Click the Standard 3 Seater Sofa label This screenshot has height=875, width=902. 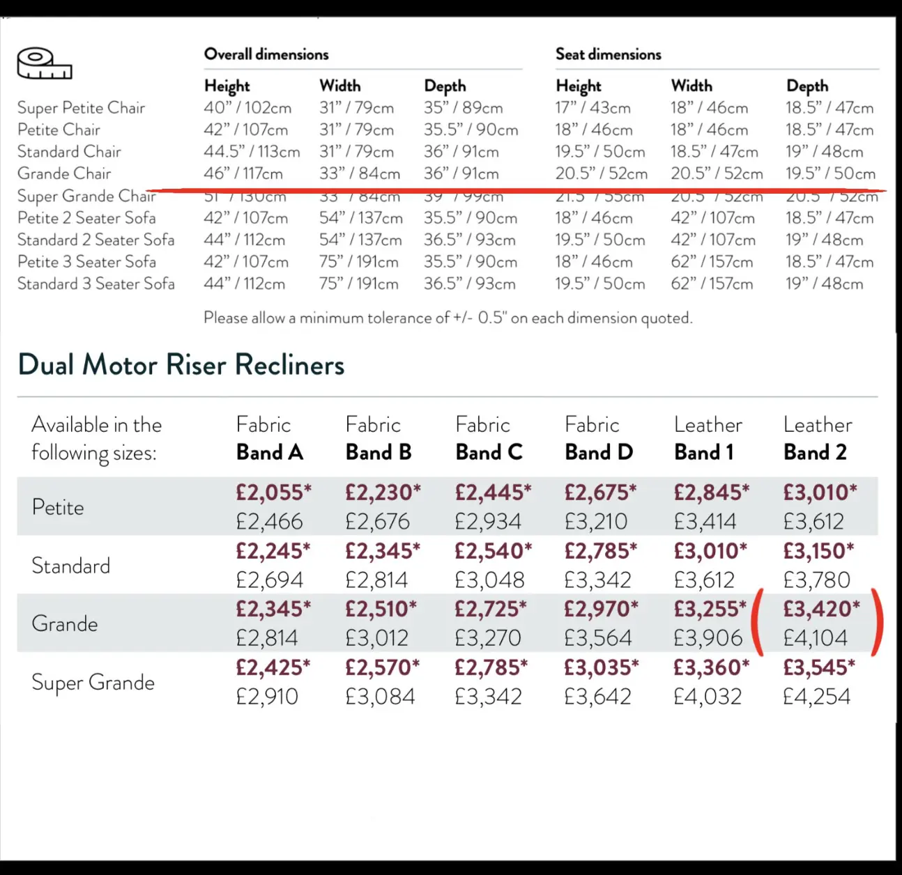(x=95, y=284)
